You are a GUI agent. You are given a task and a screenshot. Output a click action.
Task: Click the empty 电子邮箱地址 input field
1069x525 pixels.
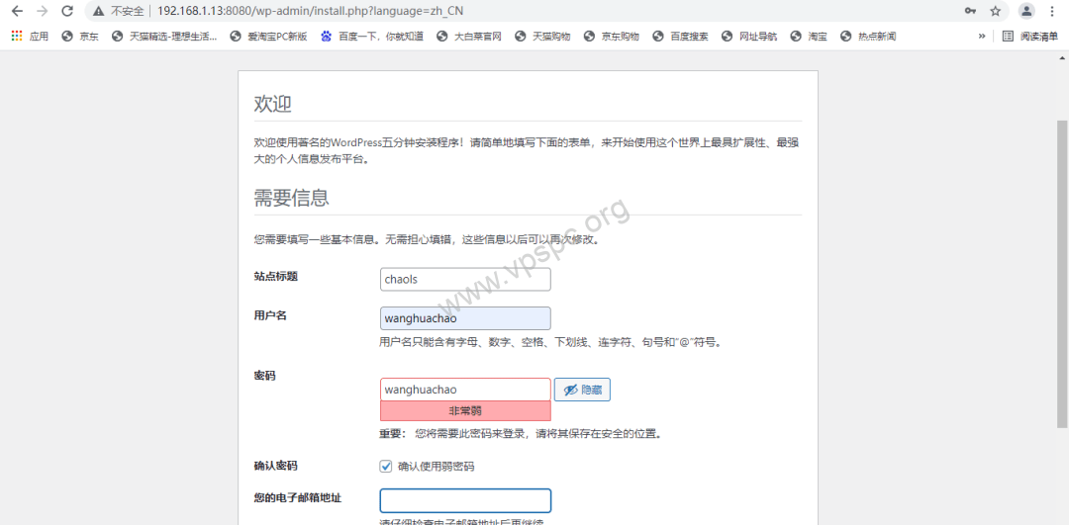pyautogui.click(x=465, y=500)
